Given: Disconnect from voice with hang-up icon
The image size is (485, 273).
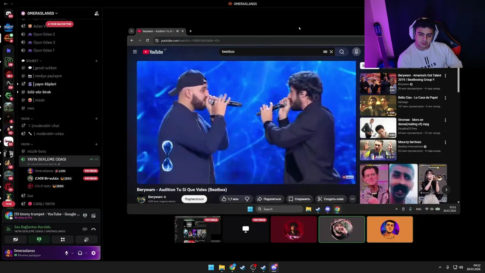Looking at the screenshot, I should (94, 229).
